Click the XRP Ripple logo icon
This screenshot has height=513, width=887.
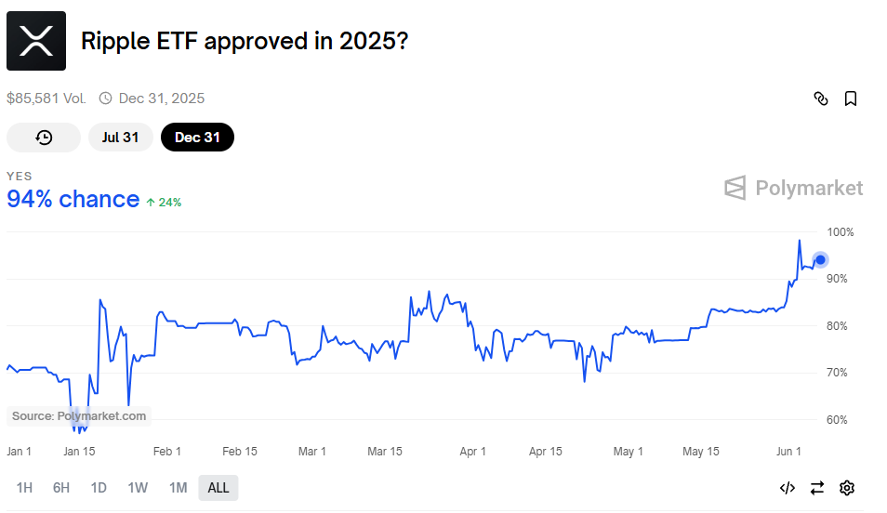[36, 41]
